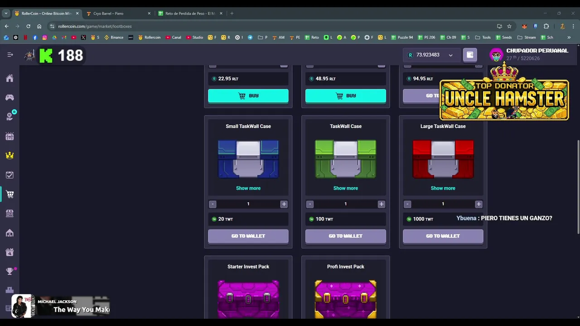Click the wallet icon beside the balance
580x326 pixels.
click(x=470, y=55)
